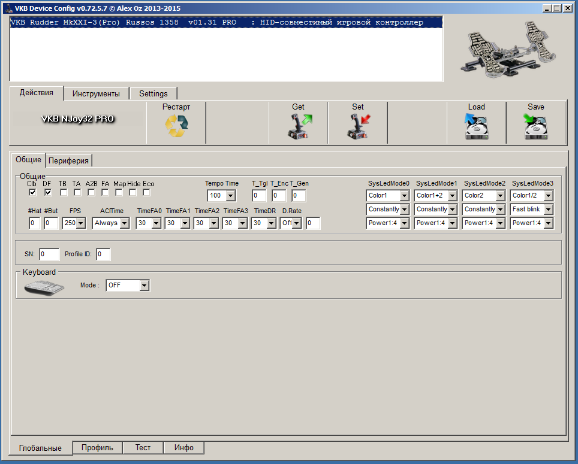Click the #But input field
The image size is (578, 464).
pyautogui.click(x=51, y=223)
